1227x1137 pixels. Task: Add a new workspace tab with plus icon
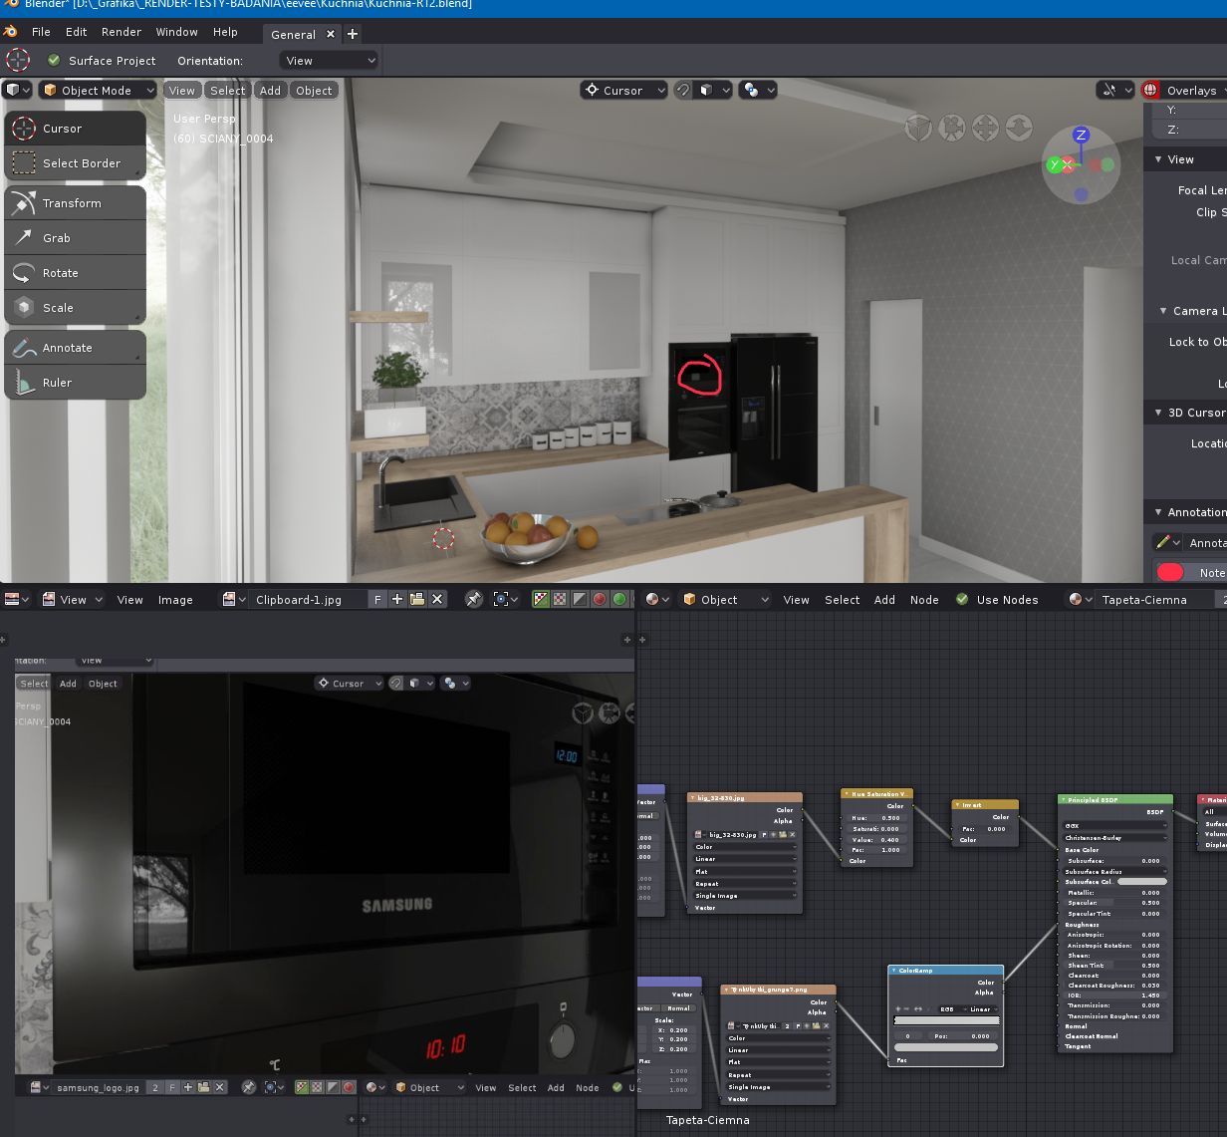[x=352, y=34]
